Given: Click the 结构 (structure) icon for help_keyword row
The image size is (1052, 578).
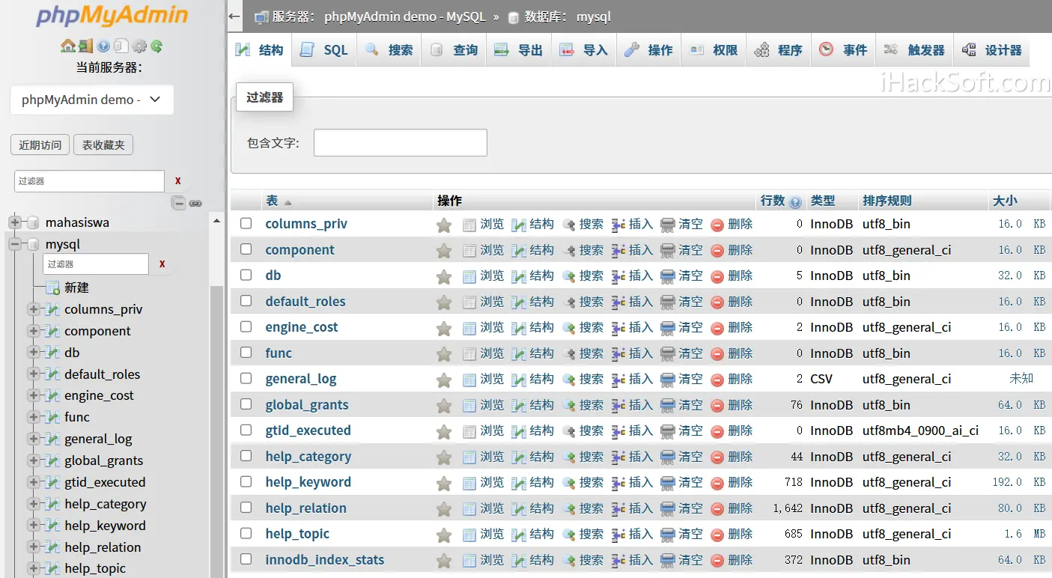Looking at the screenshot, I should 519,483.
